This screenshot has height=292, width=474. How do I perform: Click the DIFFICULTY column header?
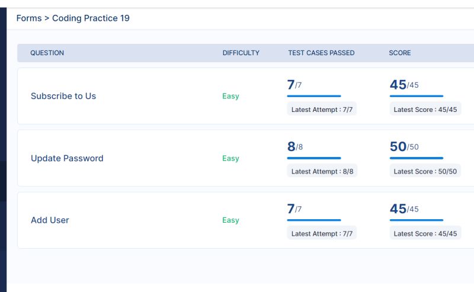(x=241, y=53)
